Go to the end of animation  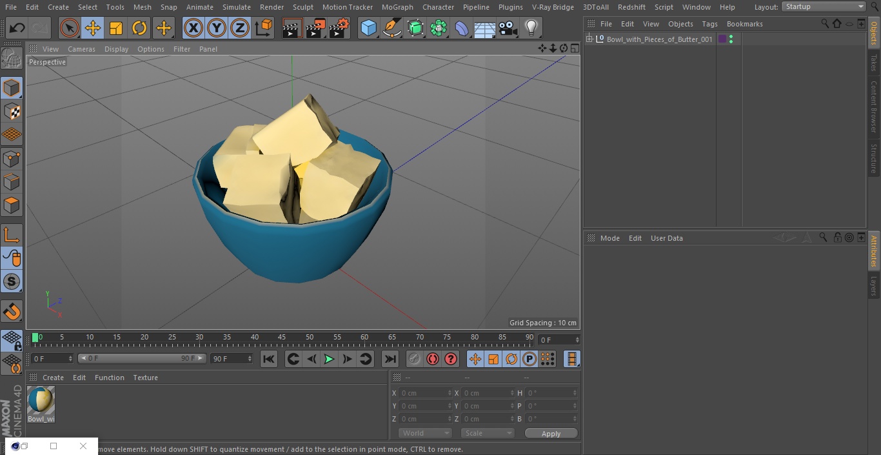point(390,359)
